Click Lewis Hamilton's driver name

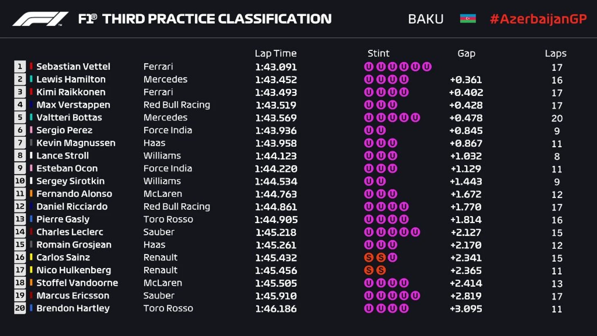pyautogui.click(x=71, y=79)
